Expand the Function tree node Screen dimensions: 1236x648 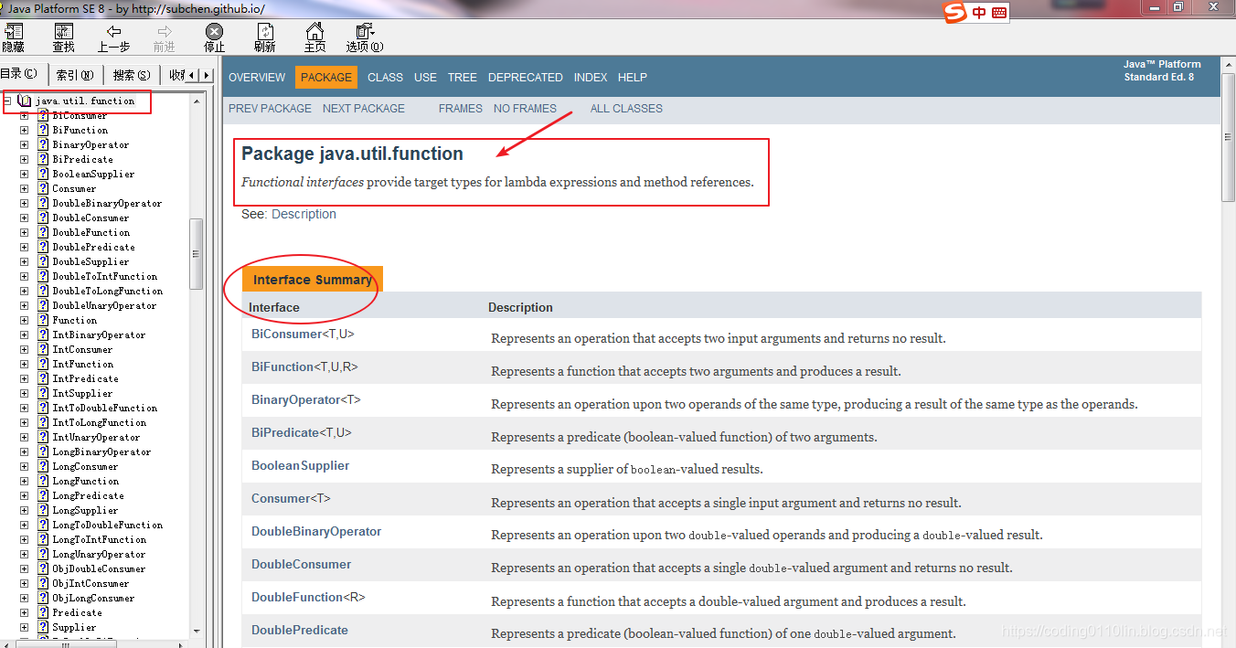tap(25, 320)
